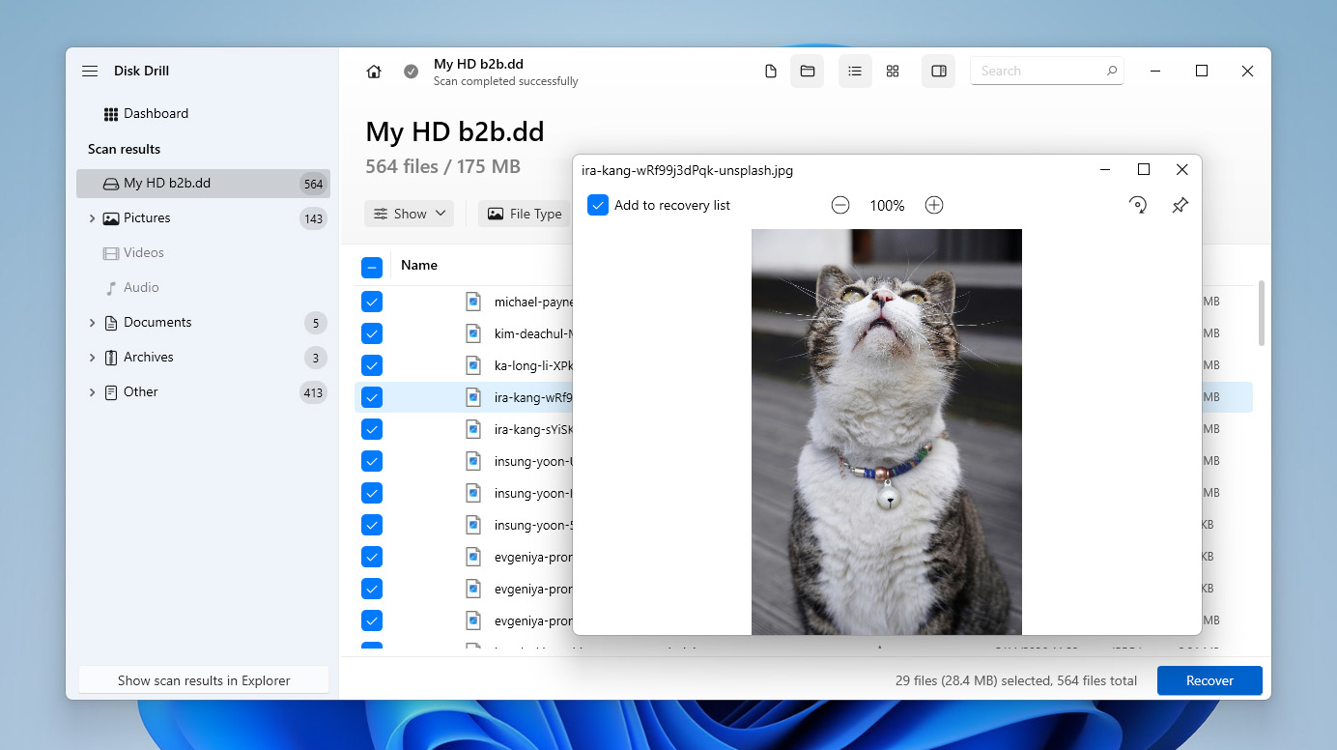Open the hamburger menu next to Disk Drill
Screen dimensions: 1337x750
point(90,72)
